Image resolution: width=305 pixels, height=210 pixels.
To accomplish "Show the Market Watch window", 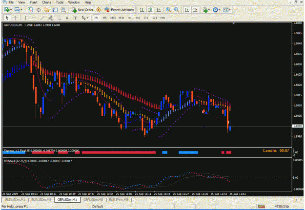I will pyautogui.click(x=30, y=10).
